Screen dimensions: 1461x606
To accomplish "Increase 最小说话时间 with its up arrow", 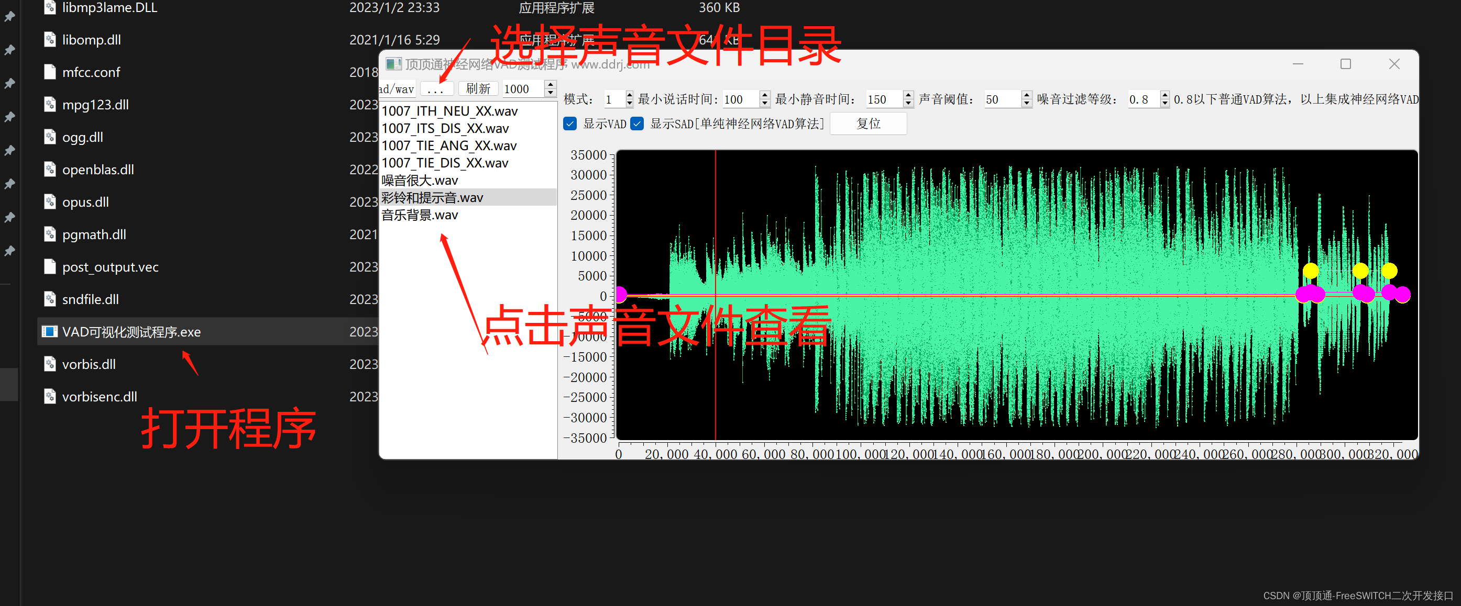I will pos(764,95).
